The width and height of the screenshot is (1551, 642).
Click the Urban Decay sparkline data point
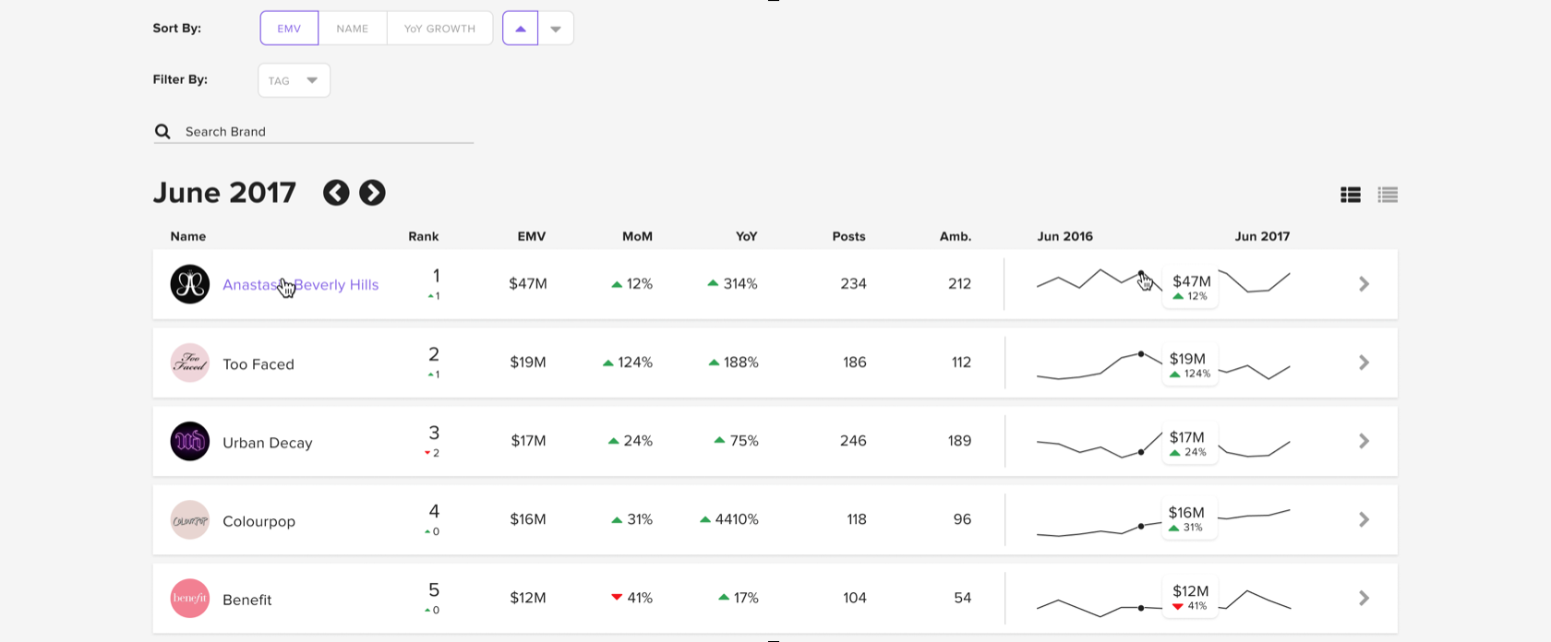[1142, 452]
